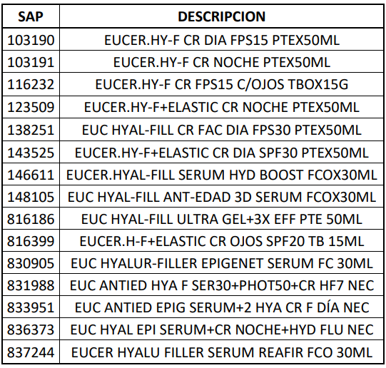This screenshot has width=386, height=368.
Task: Select SAP code cell 146611
Action: click(x=31, y=175)
